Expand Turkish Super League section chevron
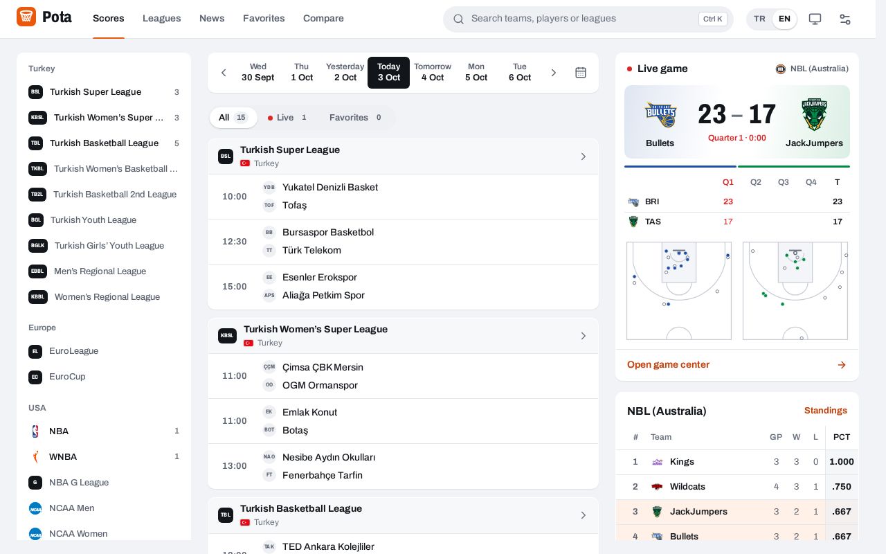Screen dimensions: 886x554 pos(583,157)
